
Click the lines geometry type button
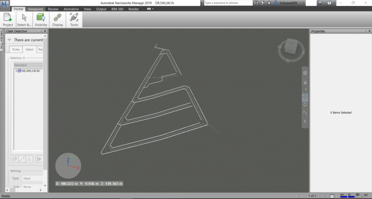[22, 159]
